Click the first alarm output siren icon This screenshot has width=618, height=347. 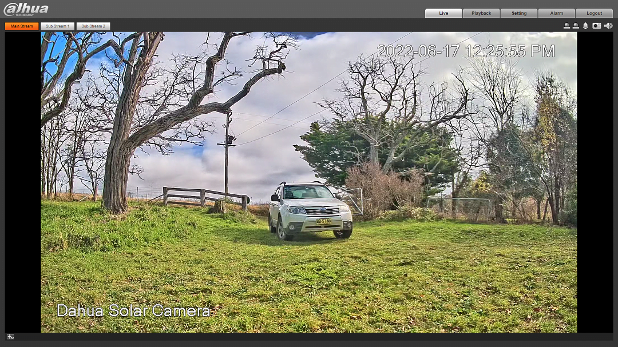pos(566,26)
